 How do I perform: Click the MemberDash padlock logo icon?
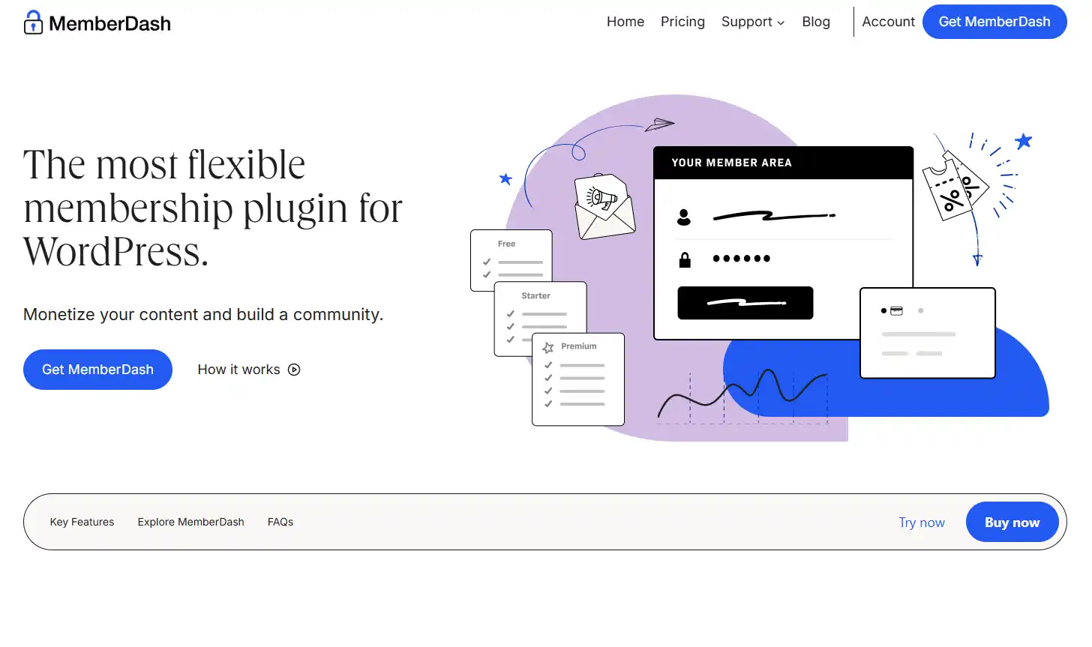coord(33,23)
